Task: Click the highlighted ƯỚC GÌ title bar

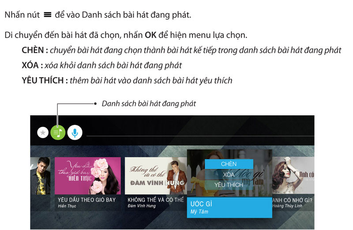Action: [229, 207]
